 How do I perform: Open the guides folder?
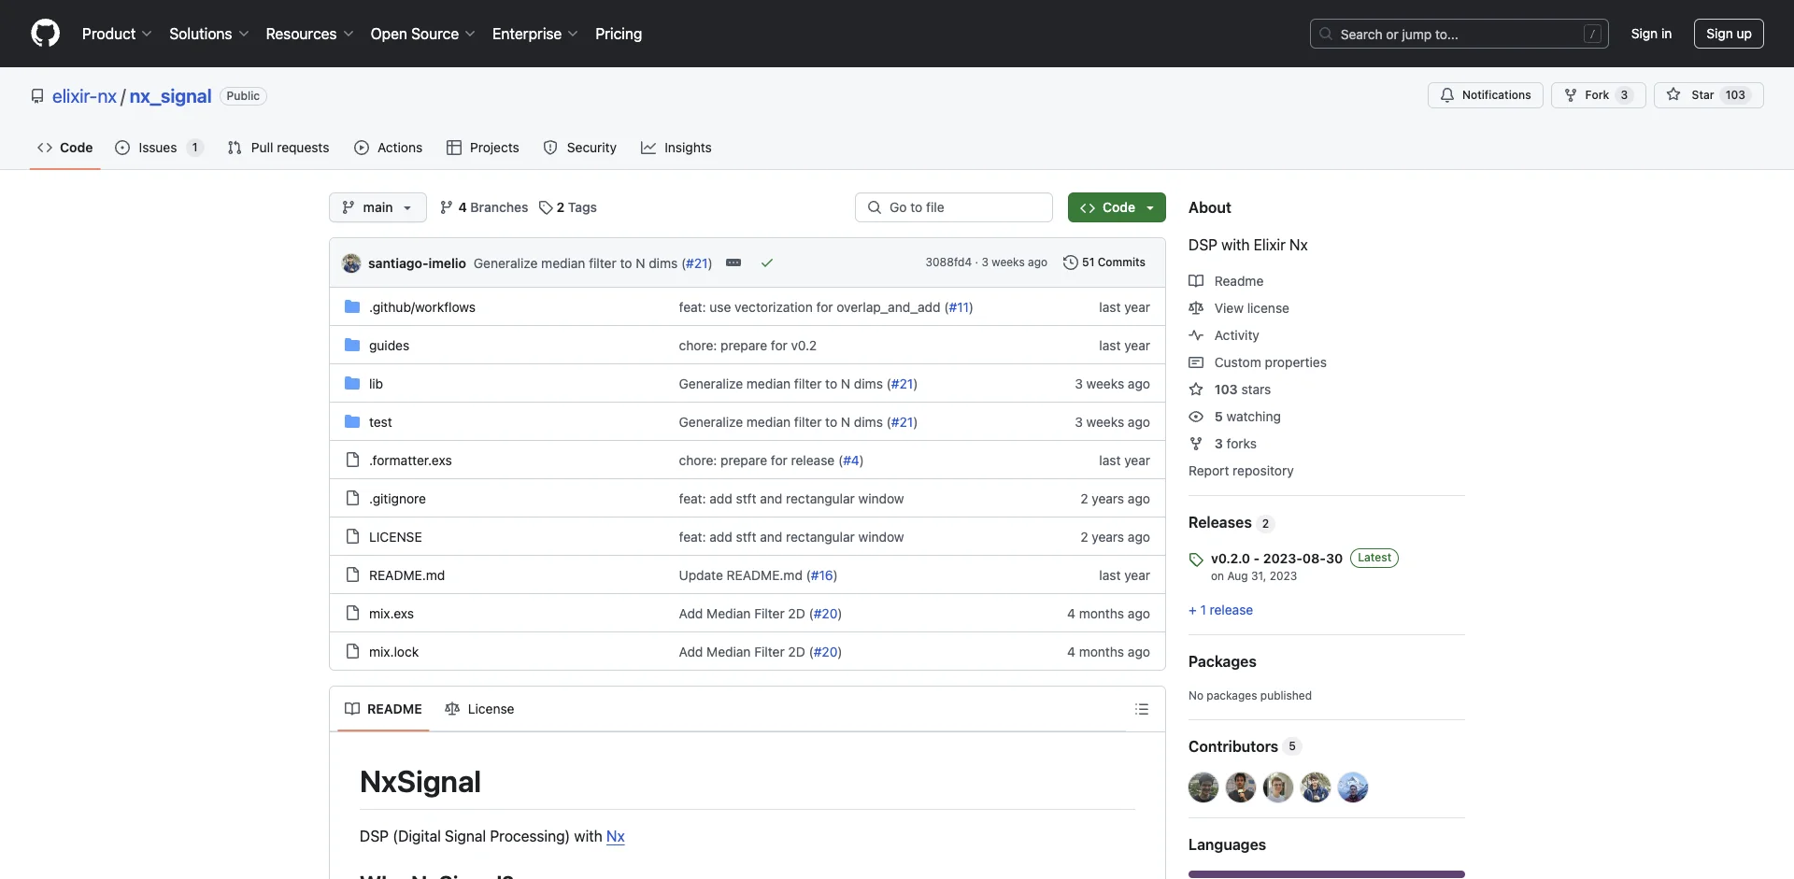389,346
